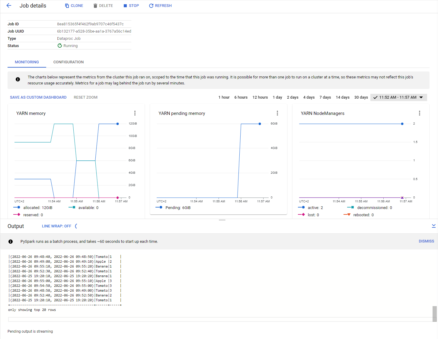
Task: Choose the 7 days time range
Action: tap(325, 97)
